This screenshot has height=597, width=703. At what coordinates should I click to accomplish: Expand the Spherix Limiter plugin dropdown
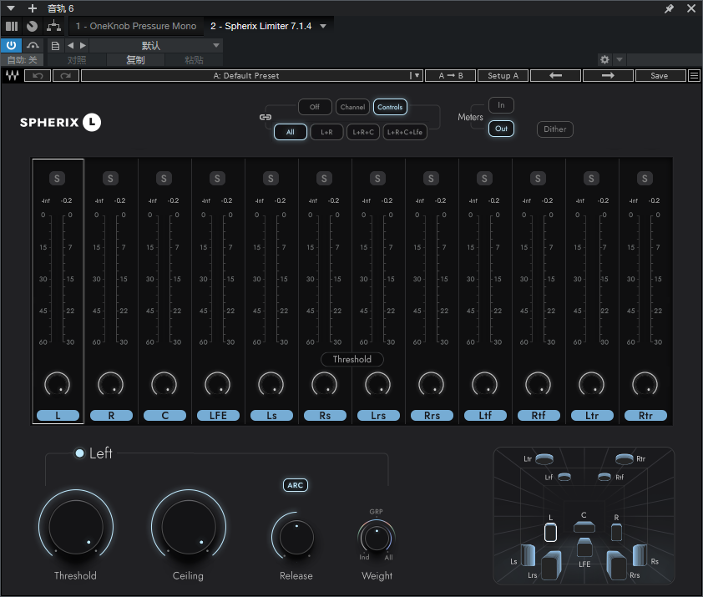pyautogui.click(x=323, y=27)
